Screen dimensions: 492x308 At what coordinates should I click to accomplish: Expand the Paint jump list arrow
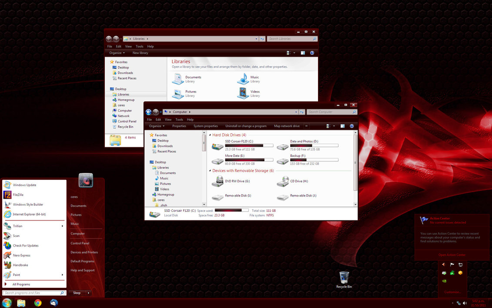point(63,275)
